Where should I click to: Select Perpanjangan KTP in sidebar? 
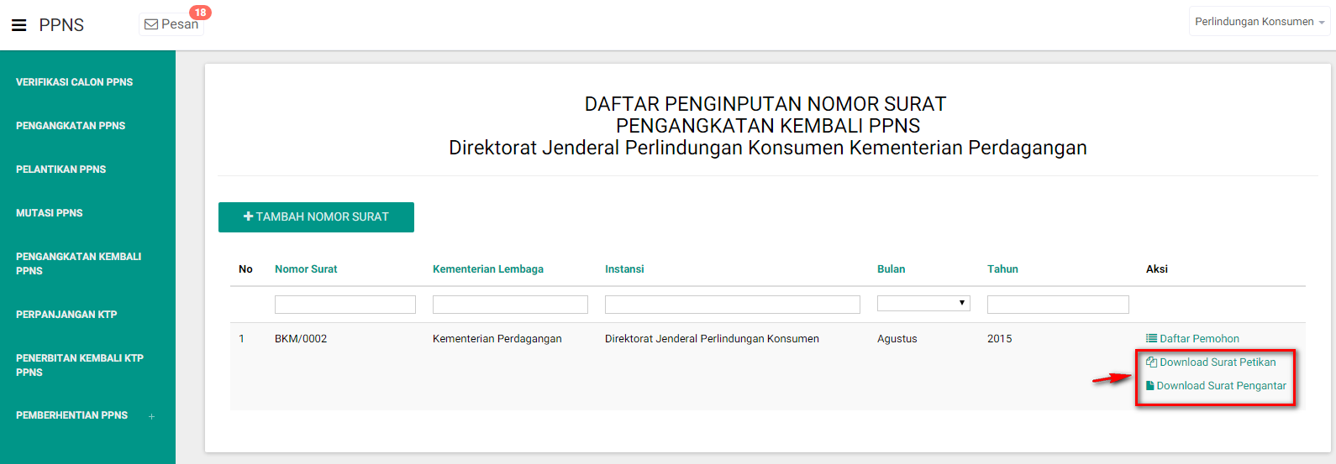[x=66, y=315]
